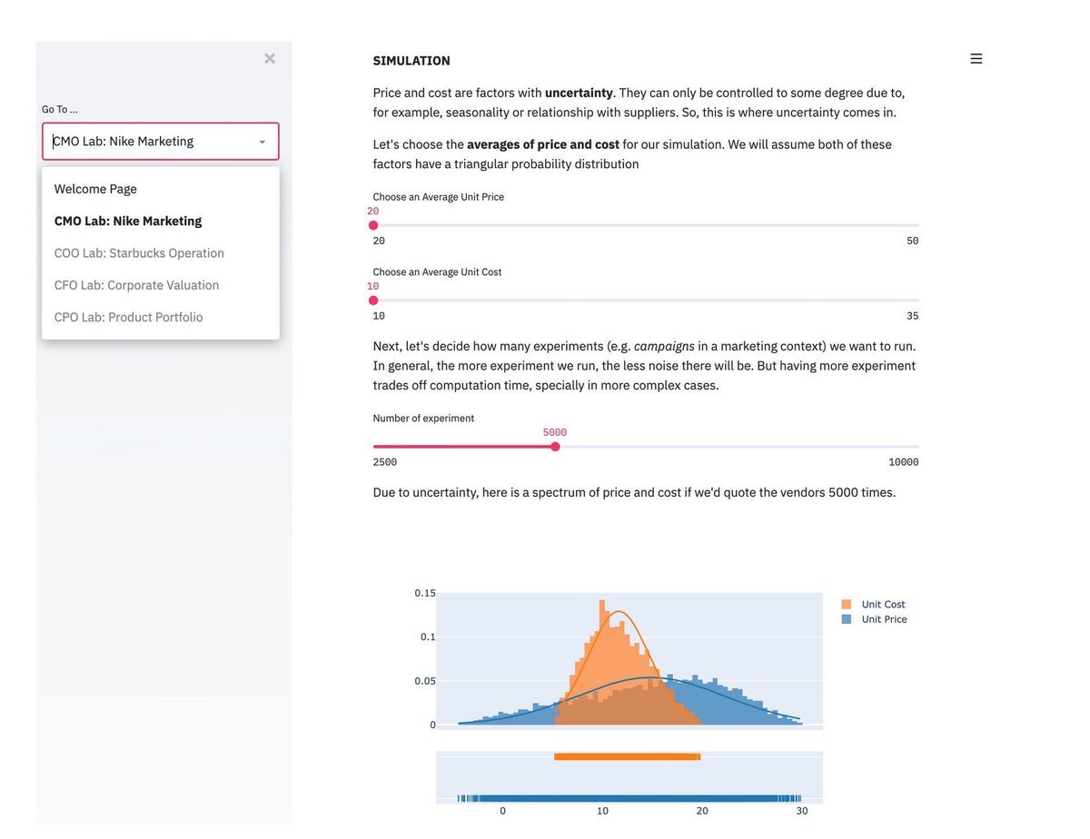Click the blue Unit Price rug strip
The width and height of the screenshot is (1090, 839).
point(629,799)
